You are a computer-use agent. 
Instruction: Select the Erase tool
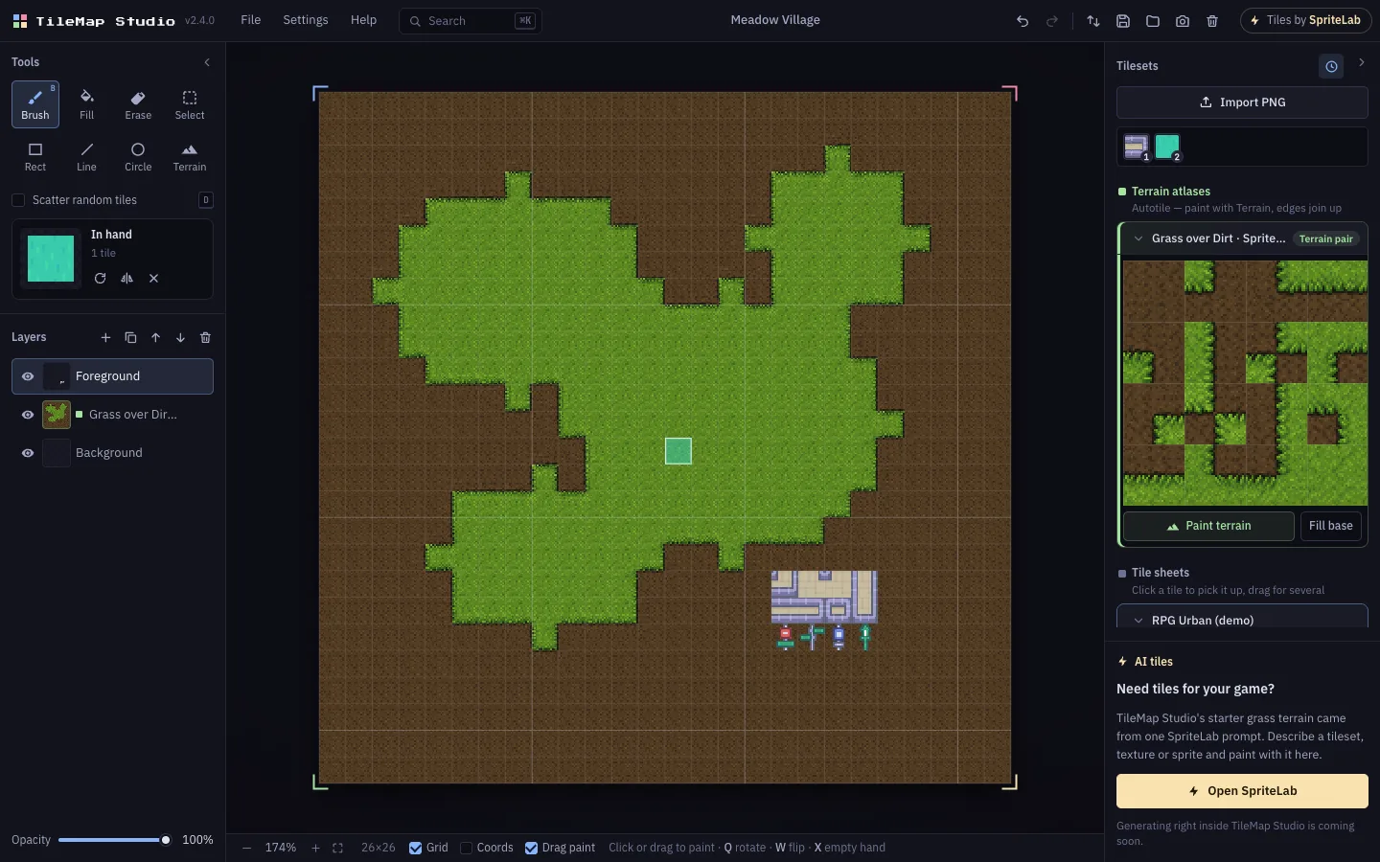coord(138,104)
